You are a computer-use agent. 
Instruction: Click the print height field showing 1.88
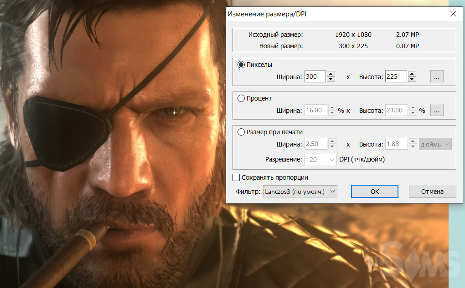[397, 144]
